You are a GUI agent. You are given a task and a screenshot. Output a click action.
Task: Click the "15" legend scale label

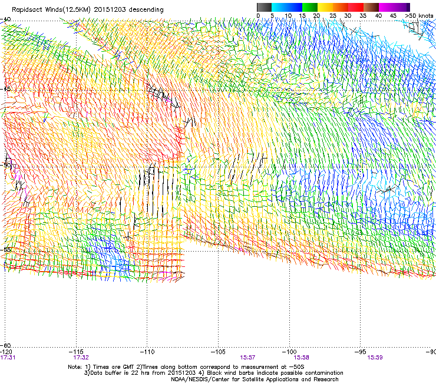point(302,16)
